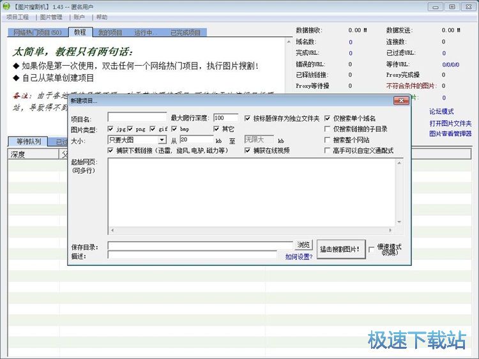Click the start page area scroll down arrow

(x=399, y=222)
